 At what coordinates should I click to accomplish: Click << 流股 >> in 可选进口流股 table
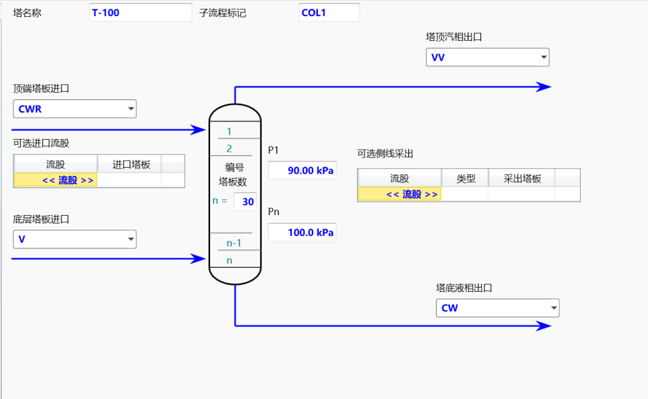(55, 179)
